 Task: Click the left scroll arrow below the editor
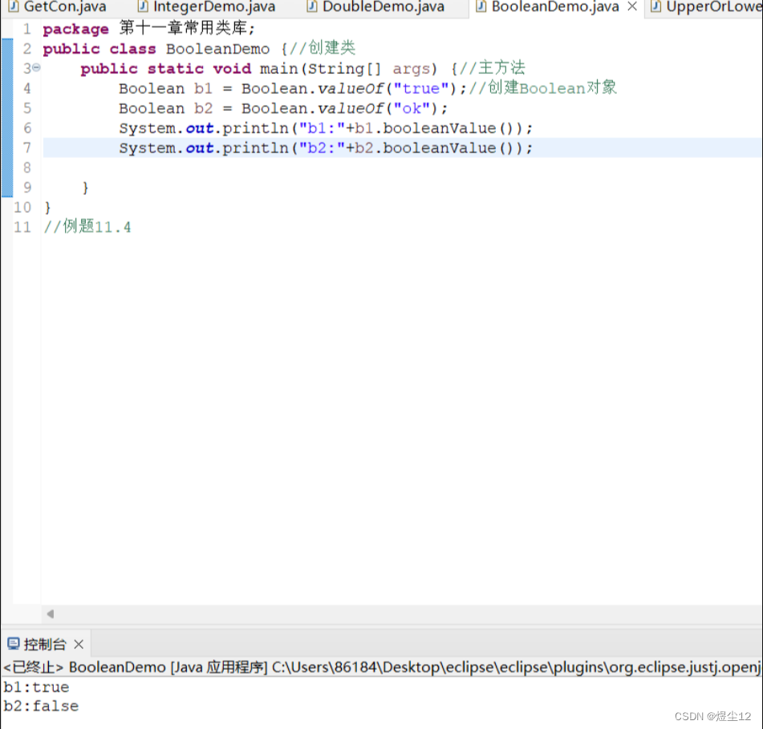point(49,614)
